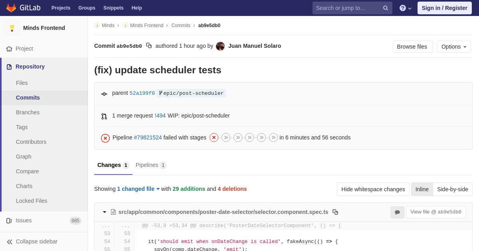This screenshot has height=251, width=479.
Task: Switch diff view to Side-by-side
Action: (x=452, y=189)
